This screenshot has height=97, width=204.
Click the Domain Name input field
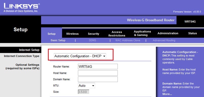pos(98,79)
